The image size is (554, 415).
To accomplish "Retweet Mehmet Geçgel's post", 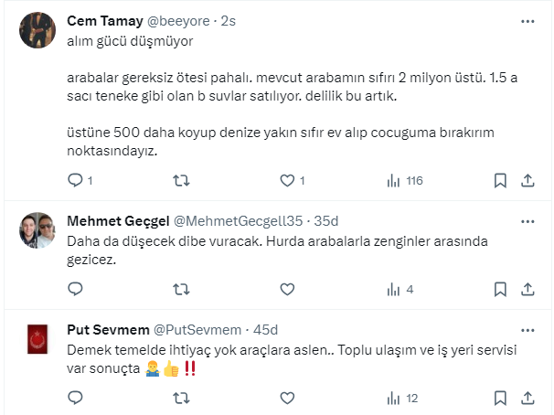I will 181,290.
